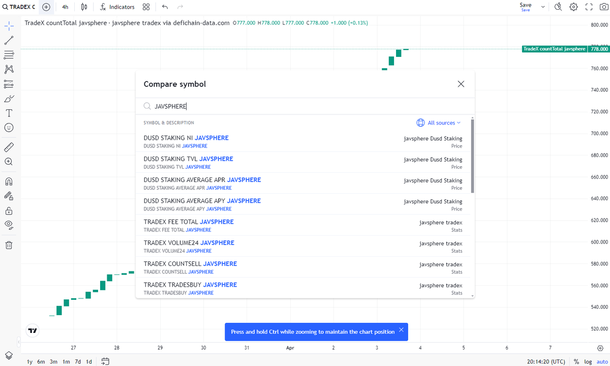The image size is (610, 366).
Task: Set range to 7d
Action: 78,361
